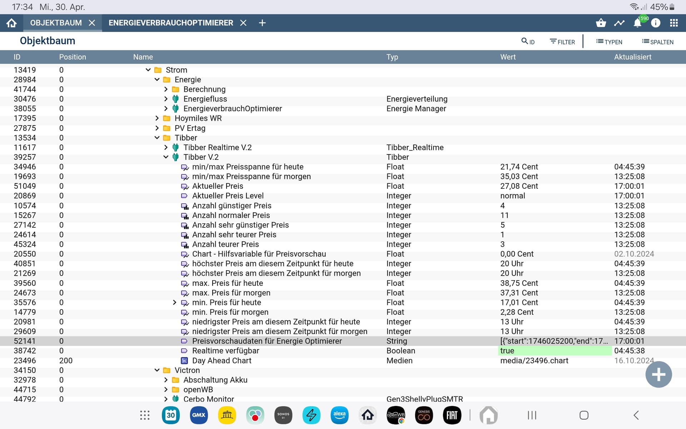The image size is (686, 429).
Task: Open the home icon in top bar
Action: 11,23
